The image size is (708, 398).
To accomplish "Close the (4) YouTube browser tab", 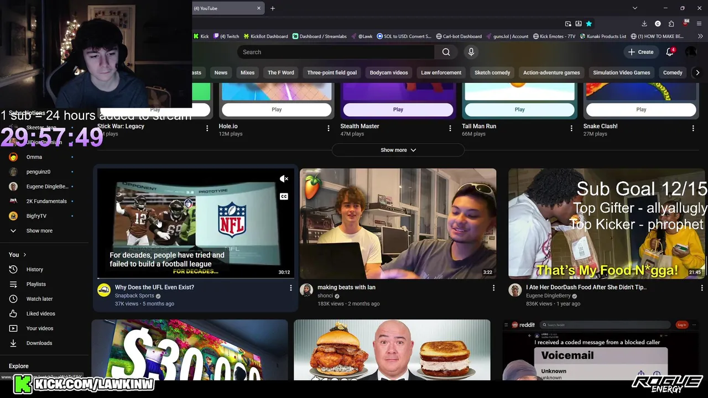I will 259,8.
